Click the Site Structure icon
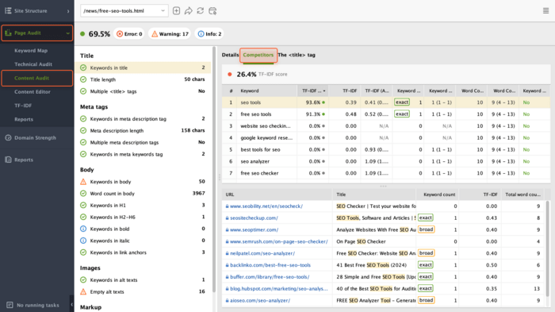This screenshot has height=312, width=555. click(x=8, y=10)
